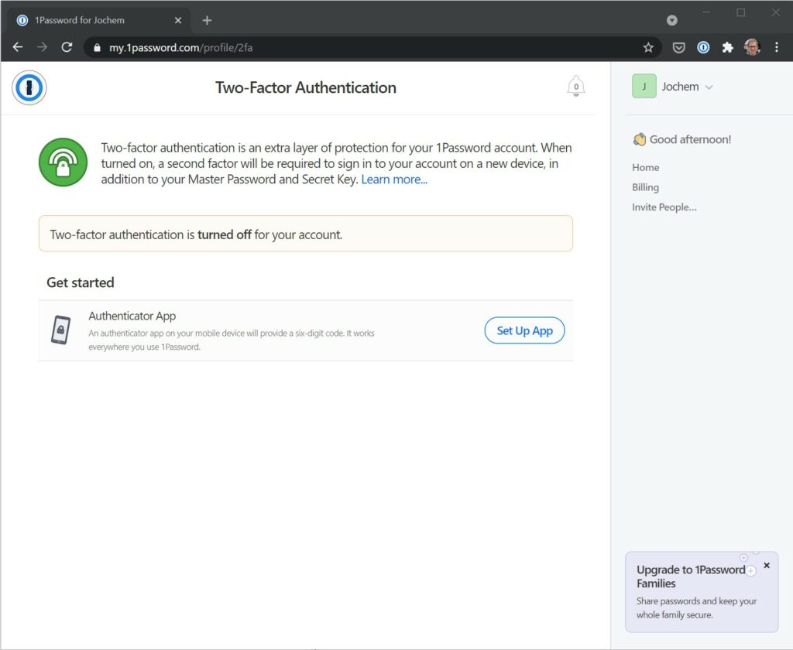
Task: Open the Extensions puzzle icon
Action: 727,47
